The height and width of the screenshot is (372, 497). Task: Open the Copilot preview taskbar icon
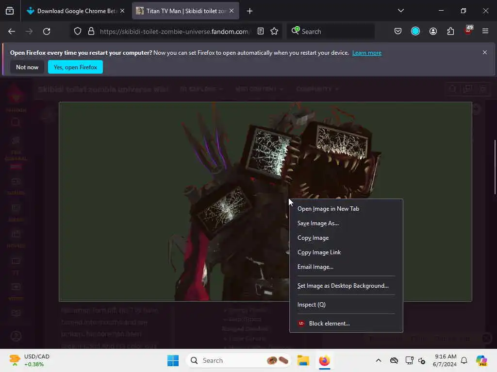click(481, 360)
